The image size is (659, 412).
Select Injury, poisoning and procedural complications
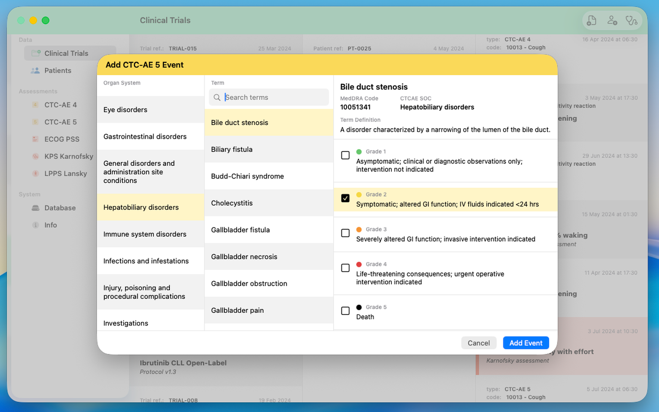pos(151,292)
